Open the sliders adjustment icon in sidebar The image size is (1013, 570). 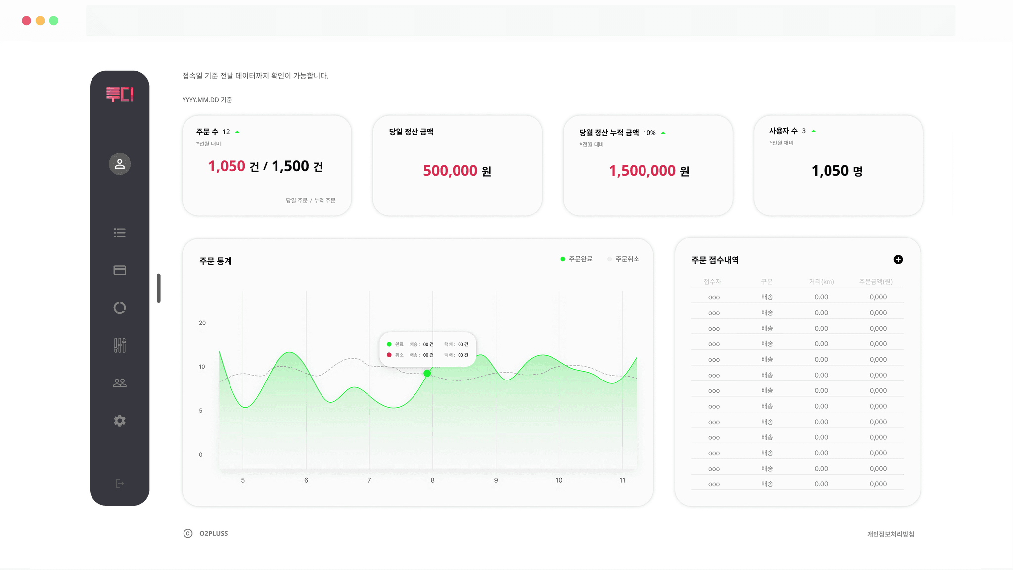click(x=120, y=345)
